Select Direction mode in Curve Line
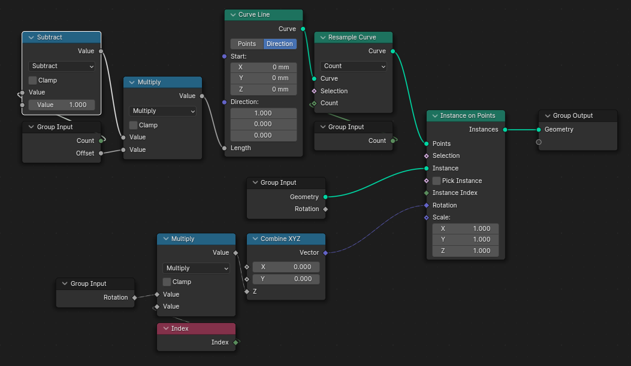This screenshot has width=631, height=366. pyautogui.click(x=280, y=44)
